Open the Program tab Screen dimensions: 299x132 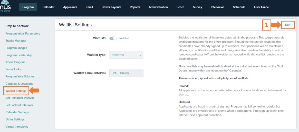(28, 7)
